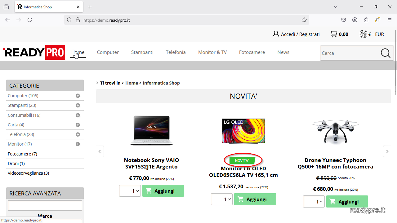Click the search magnifier icon

386,53
